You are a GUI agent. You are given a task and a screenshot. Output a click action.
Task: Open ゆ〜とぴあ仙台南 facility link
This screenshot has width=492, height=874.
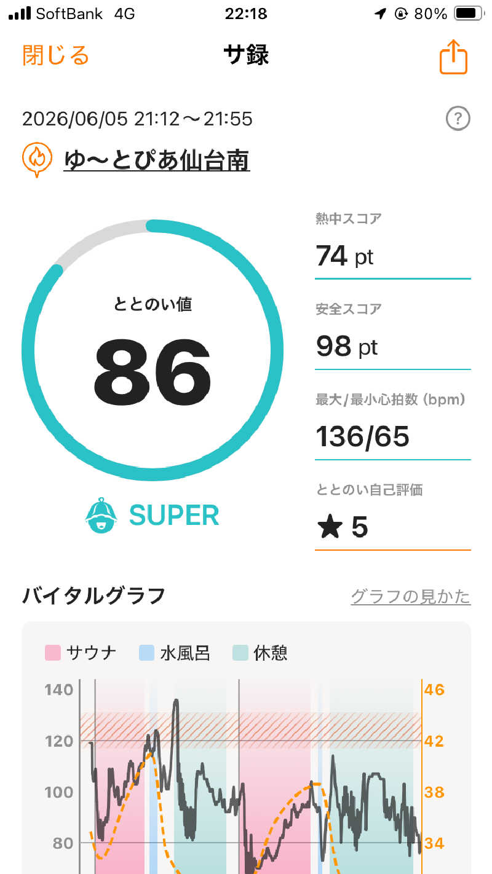(x=157, y=160)
